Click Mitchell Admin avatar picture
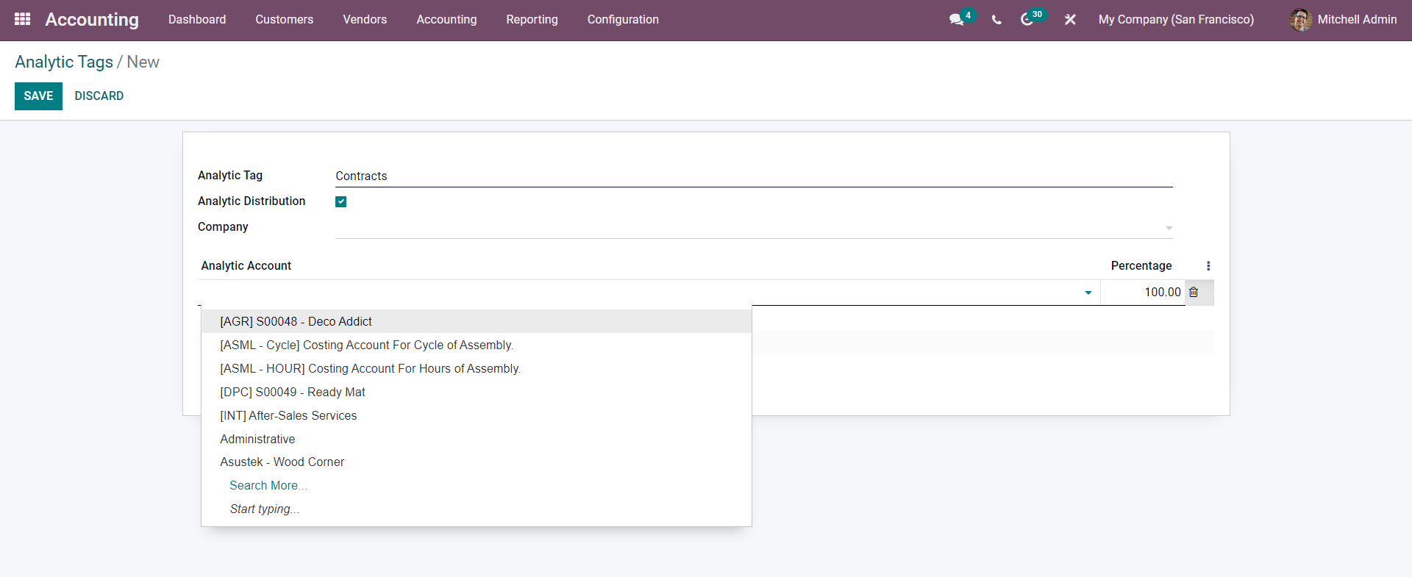 click(1300, 20)
